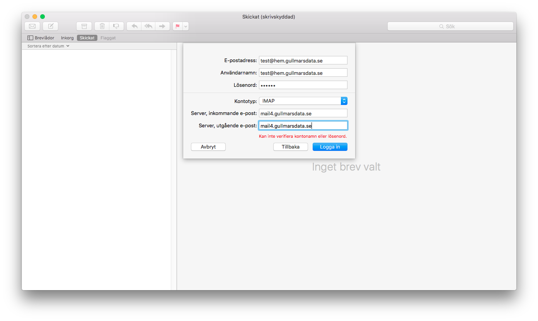The width and height of the screenshot is (538, 321).
Task: Open the Kontotyp IMAP dropdown
Action: [303, 101]
